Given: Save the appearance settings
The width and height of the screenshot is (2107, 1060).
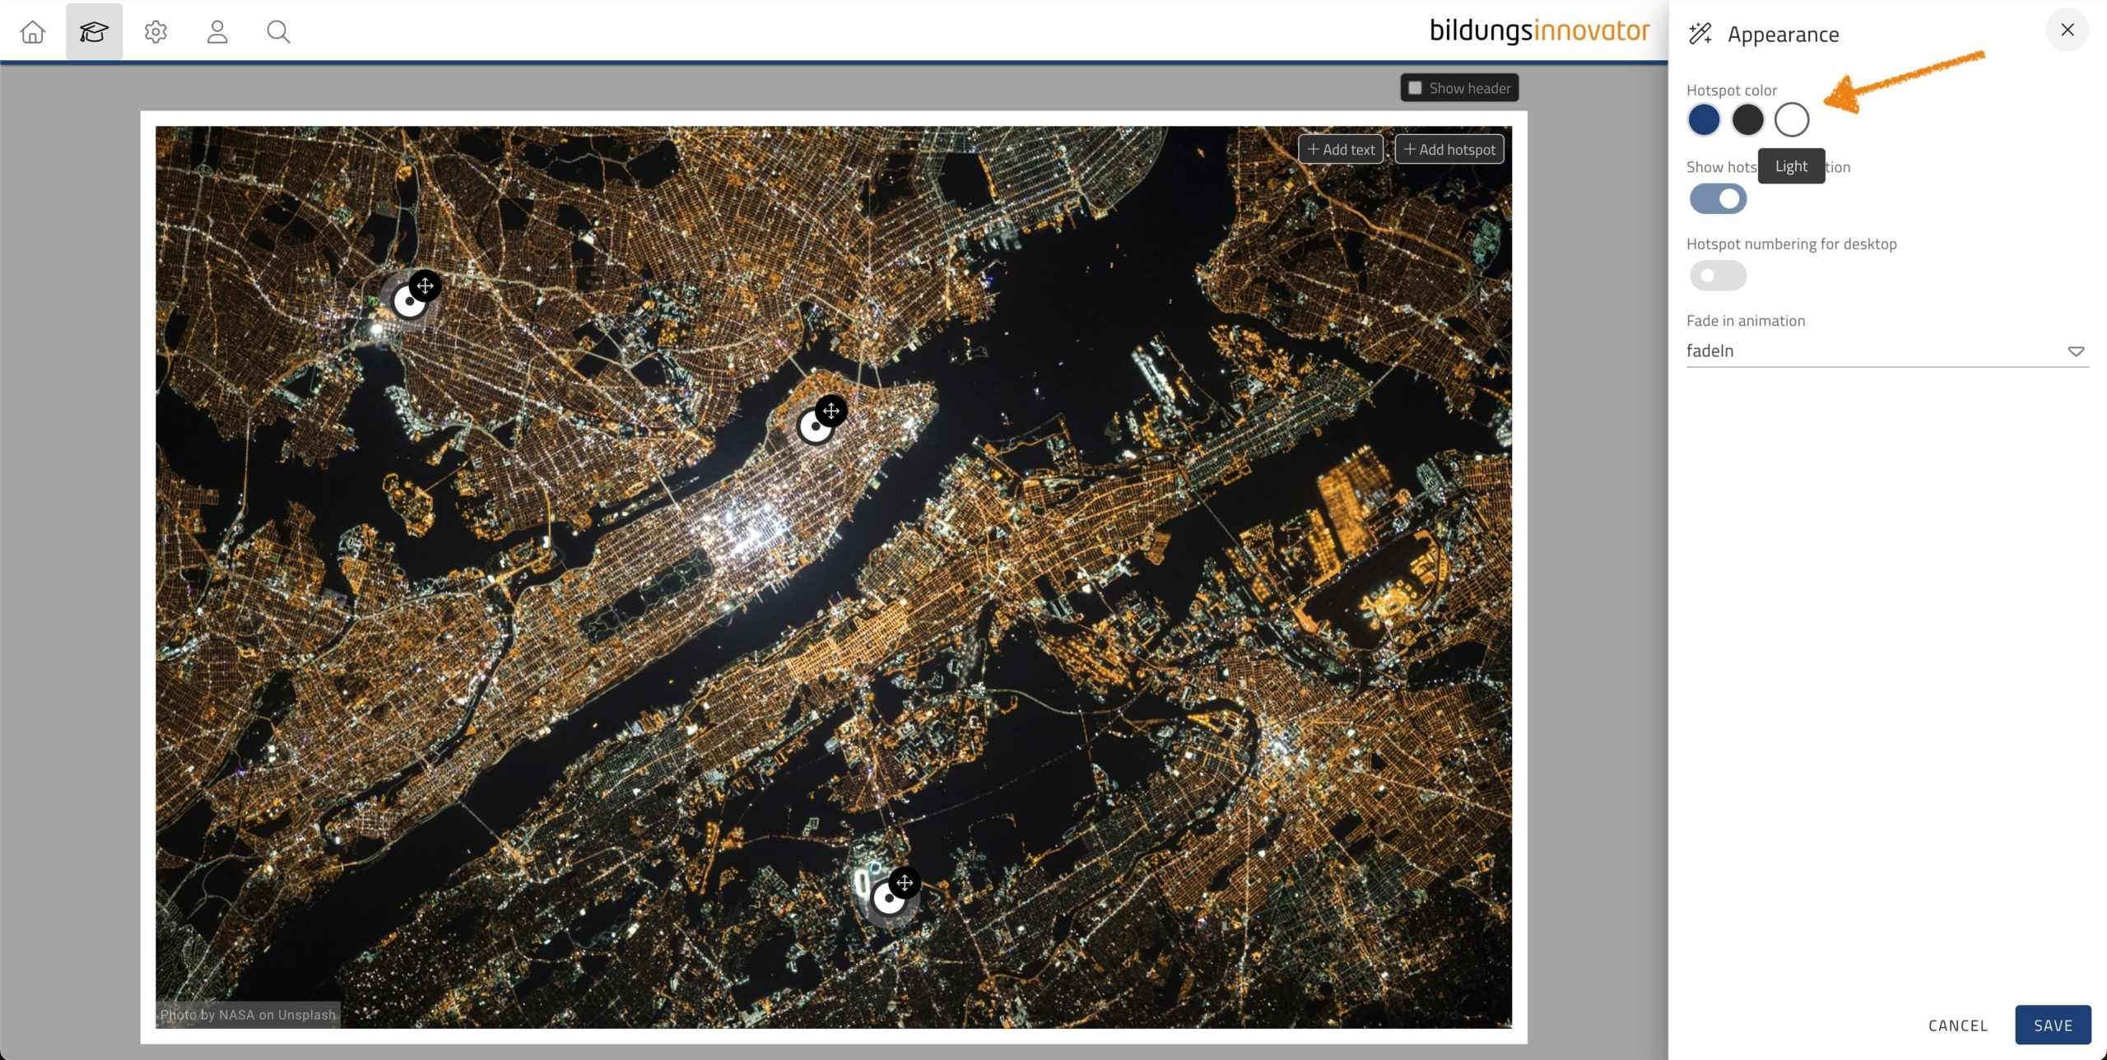Looking at the screenshot, I should click(2053, 1025).
